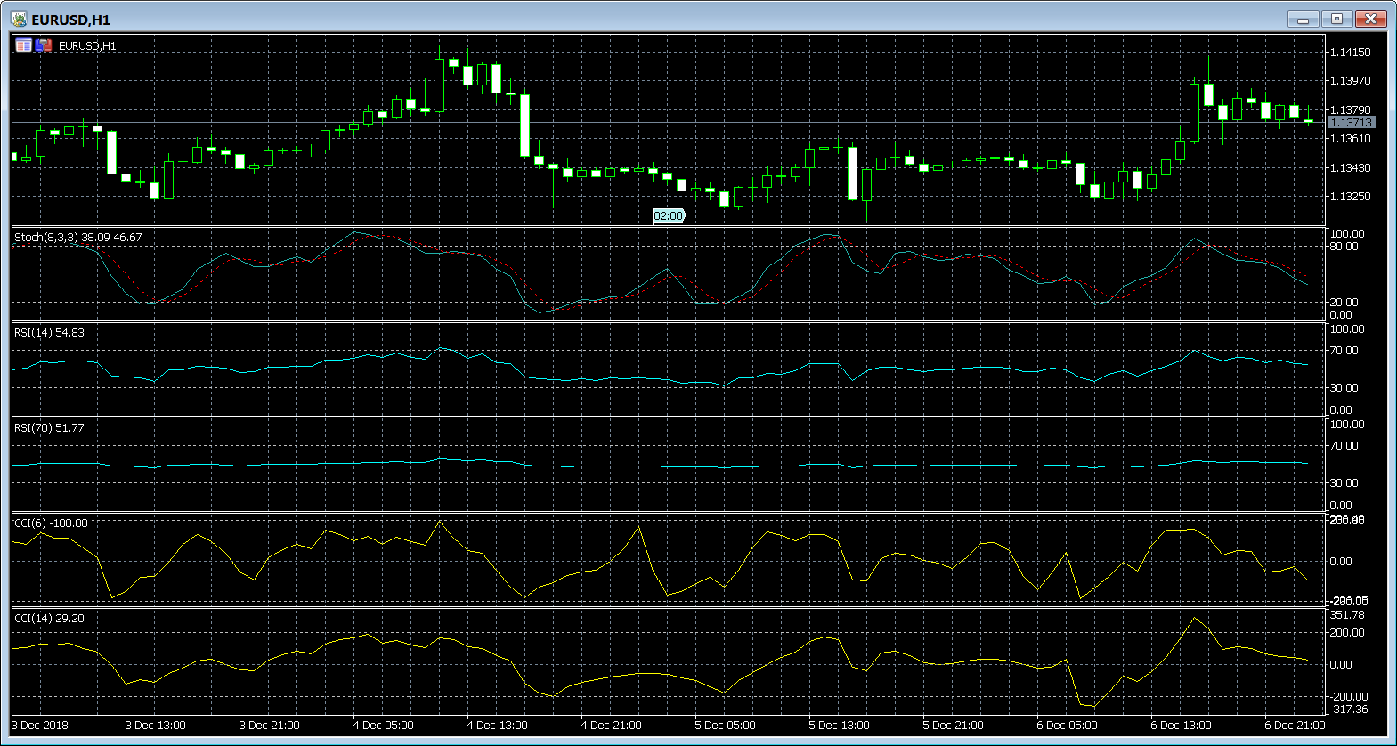Select the Stoch(8,3,3) indicator label
The height and width of the screenshot is (746, 1397).
78,238
